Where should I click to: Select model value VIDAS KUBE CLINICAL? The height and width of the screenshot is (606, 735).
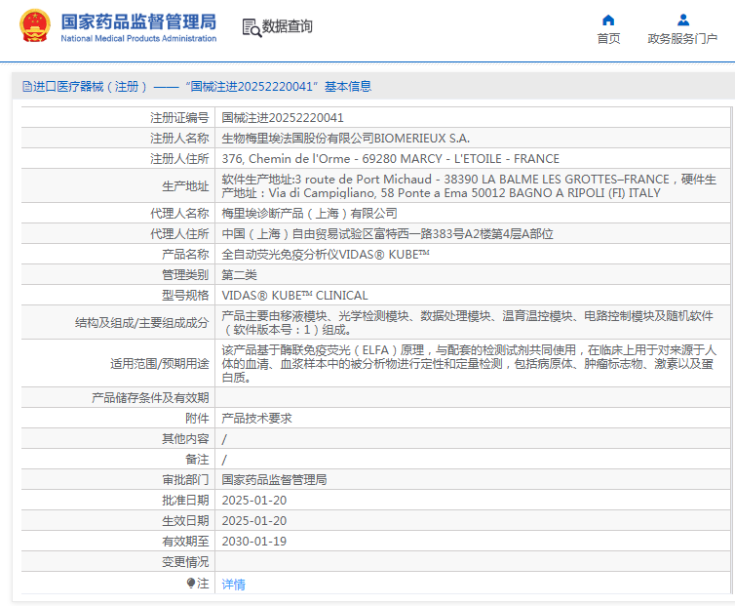tap(294, 296)
